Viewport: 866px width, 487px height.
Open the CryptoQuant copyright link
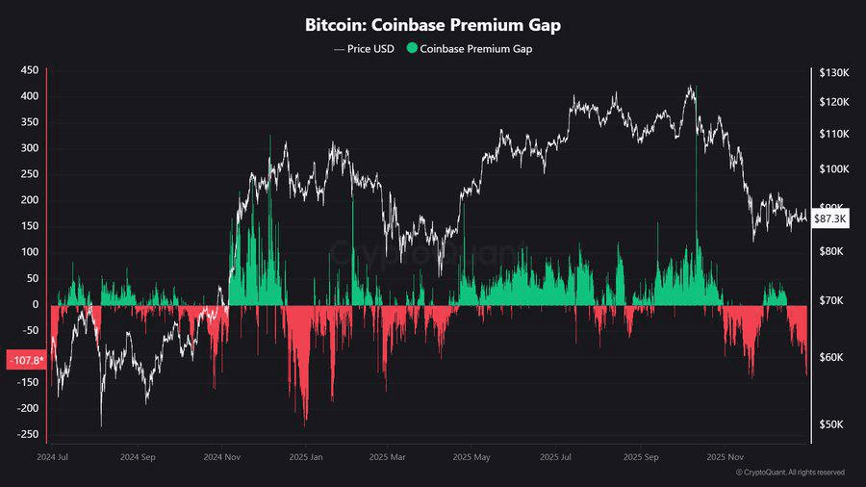[790, 473]
